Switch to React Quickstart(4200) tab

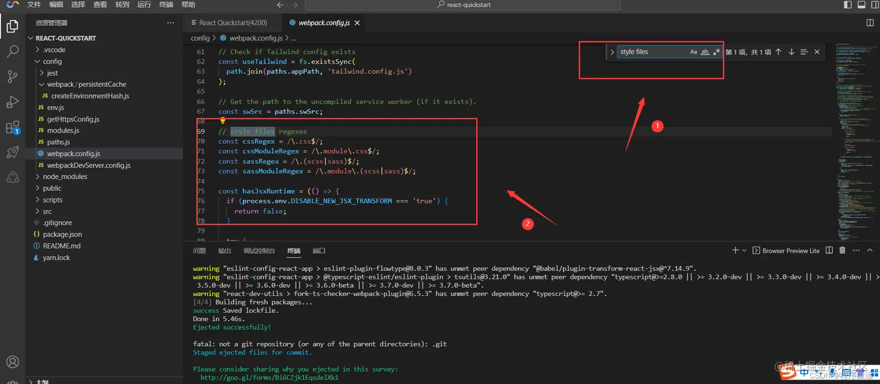point(232,23)
